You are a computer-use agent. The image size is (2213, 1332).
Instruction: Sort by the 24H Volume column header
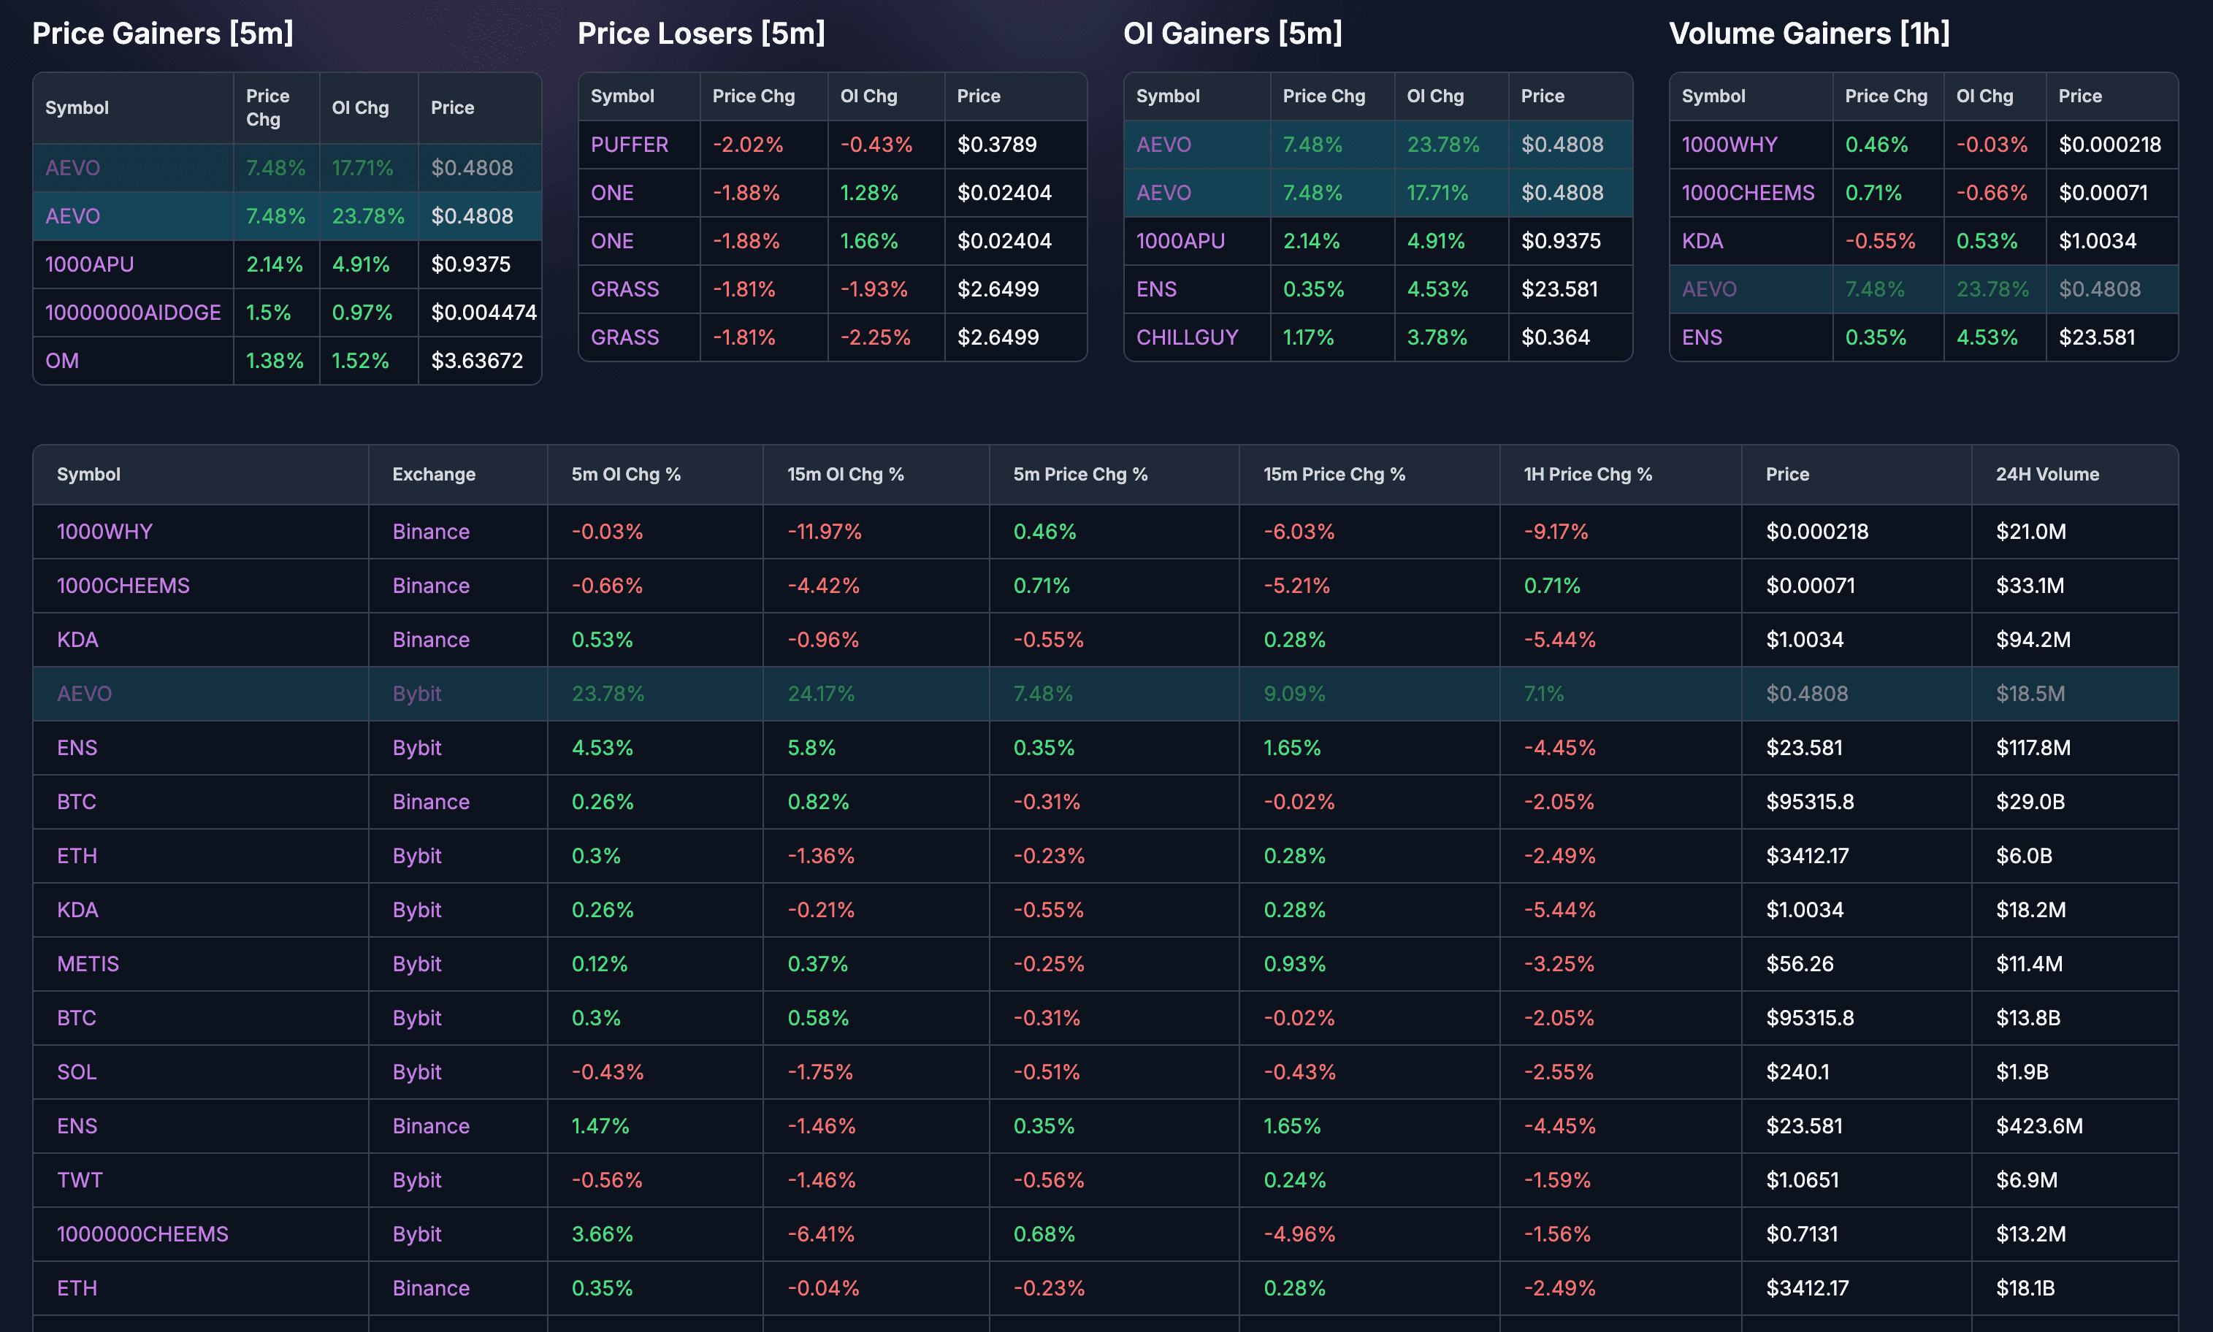point(2047,474)
